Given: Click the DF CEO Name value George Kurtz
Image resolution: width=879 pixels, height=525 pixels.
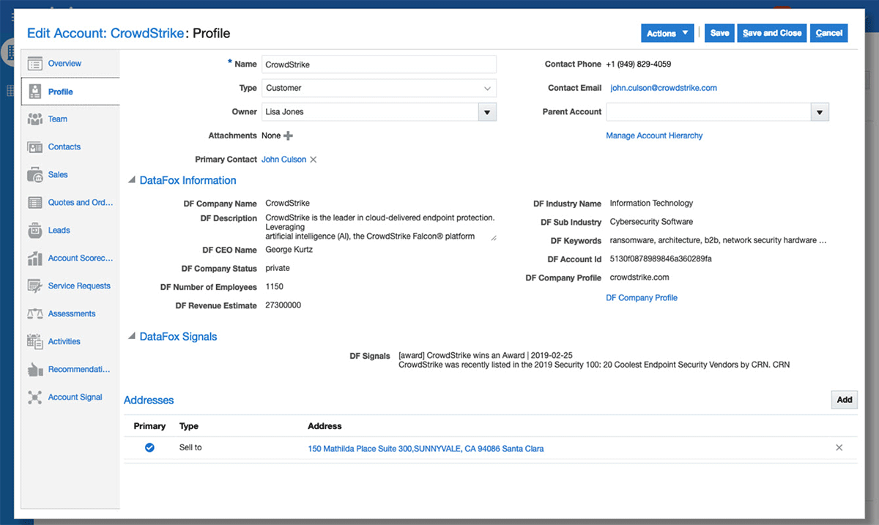Looking at the screenshot, I should [289, 250].
